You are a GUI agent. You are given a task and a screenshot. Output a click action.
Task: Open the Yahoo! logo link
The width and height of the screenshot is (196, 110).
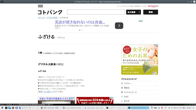point(153,6)
